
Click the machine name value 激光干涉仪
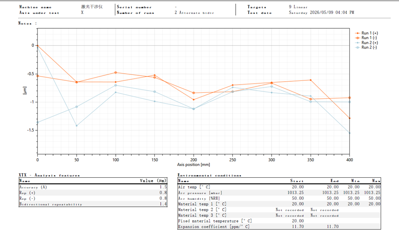pos(92,7)
